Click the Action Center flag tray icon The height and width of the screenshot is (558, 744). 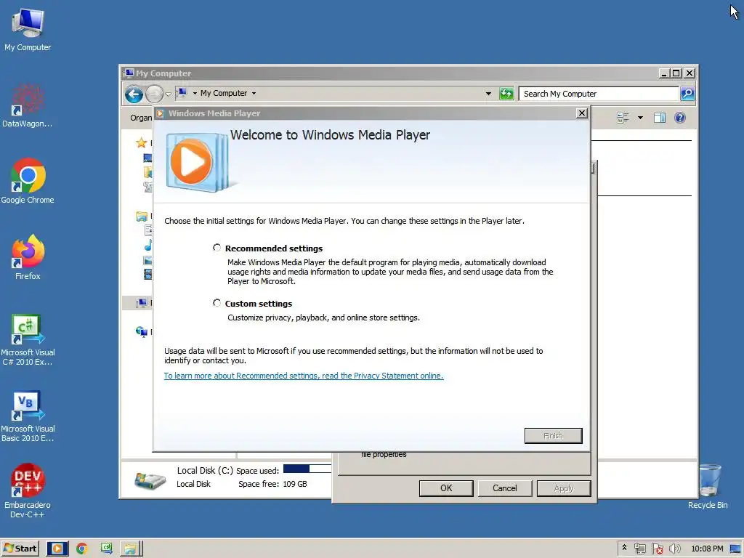pos(657,549)
